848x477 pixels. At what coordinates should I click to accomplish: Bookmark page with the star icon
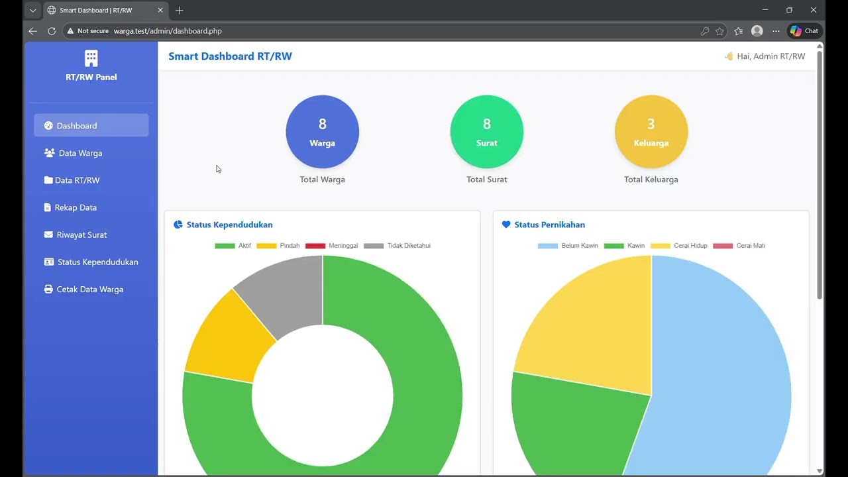(x=719, y=31)
